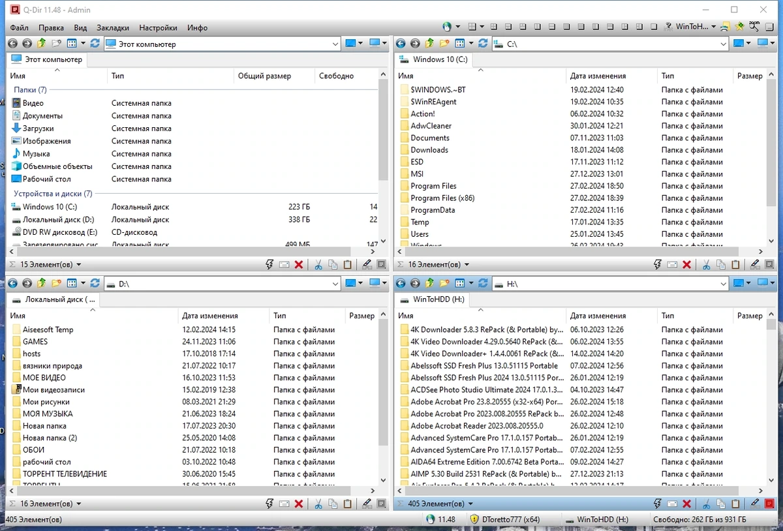Open the Файл menu

(x=19, y=27)
